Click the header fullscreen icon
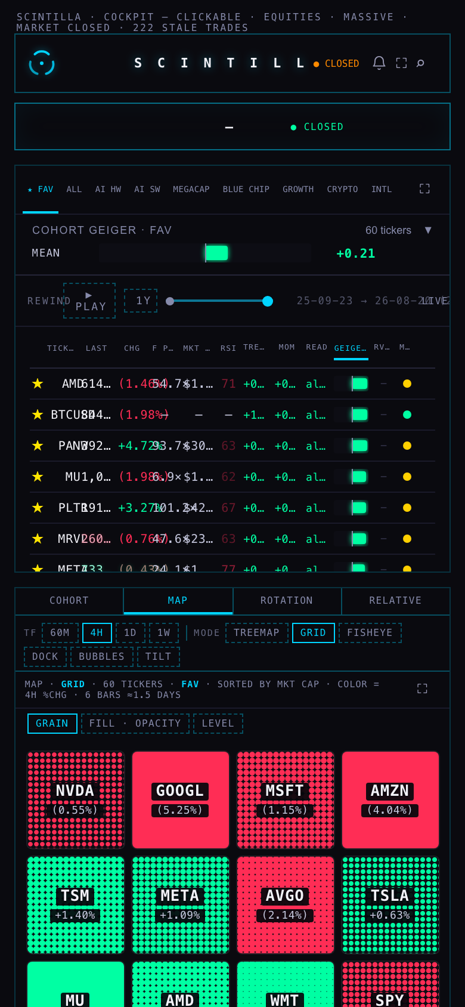Image resolution: width=465 pixels, height=1007 pixels. [401, 63]
